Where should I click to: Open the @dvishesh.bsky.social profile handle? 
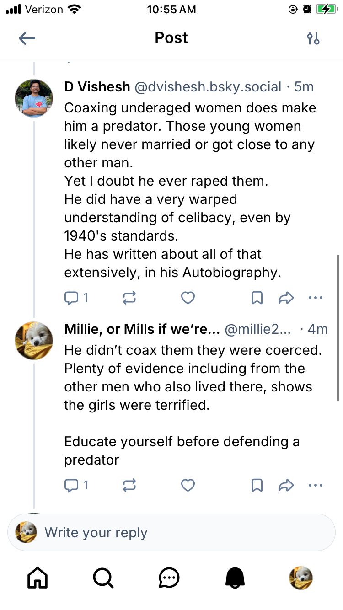(208, 87)
